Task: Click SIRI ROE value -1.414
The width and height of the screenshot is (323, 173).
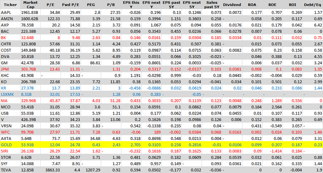Action: tap(276, 151)
